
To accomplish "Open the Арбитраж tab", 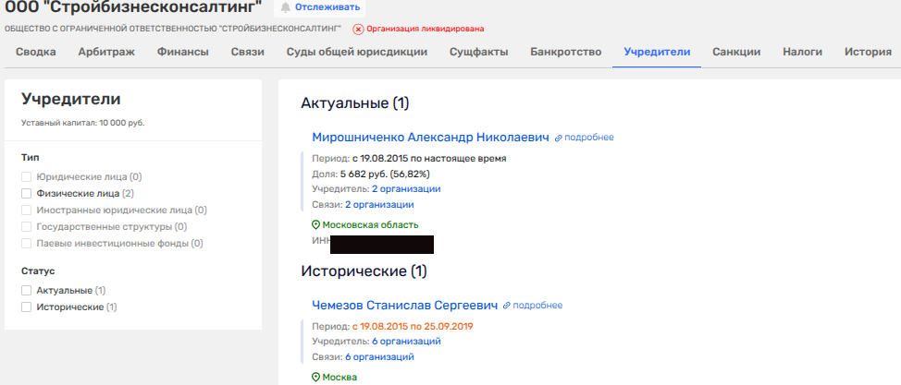I will coord(106,52).
